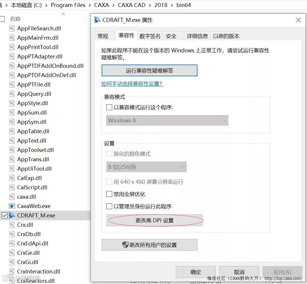Click the CAXA icon in properties title bar

pos(97,20)
